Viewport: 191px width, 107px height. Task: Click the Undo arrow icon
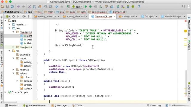click(x=19, y=7)
